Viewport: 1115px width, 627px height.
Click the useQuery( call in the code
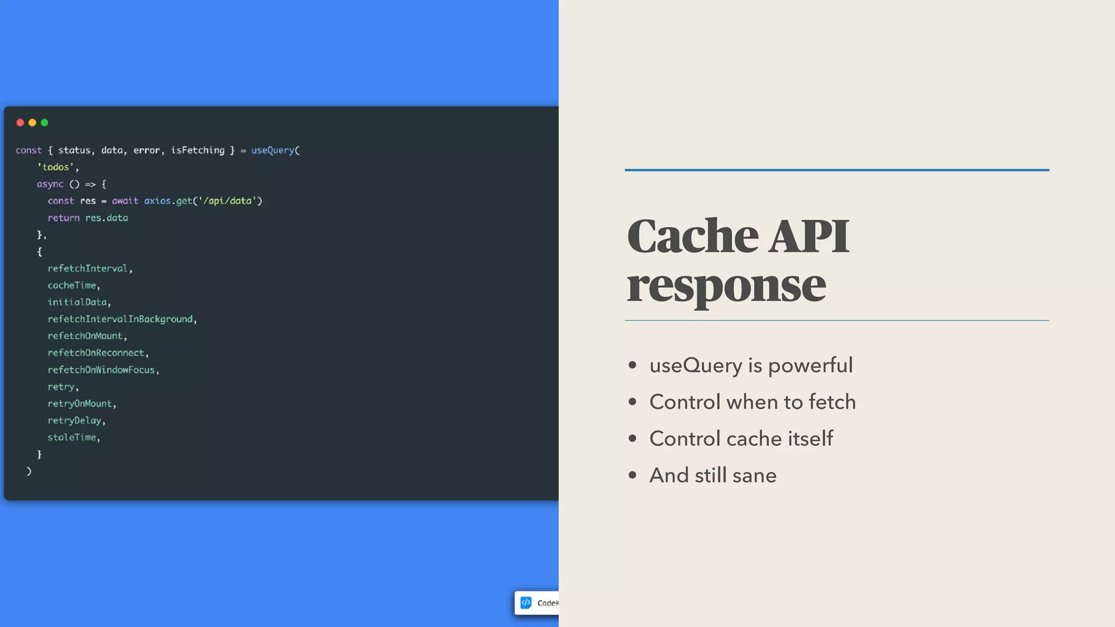pyautogui.click(x=275, y=150)
